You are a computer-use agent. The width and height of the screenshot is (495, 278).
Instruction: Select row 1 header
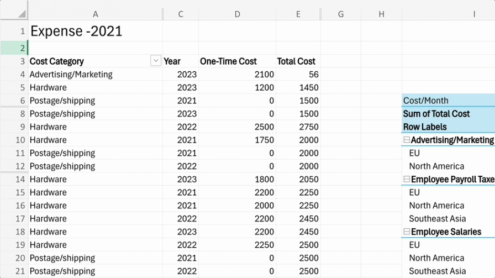tap(14, 31)
